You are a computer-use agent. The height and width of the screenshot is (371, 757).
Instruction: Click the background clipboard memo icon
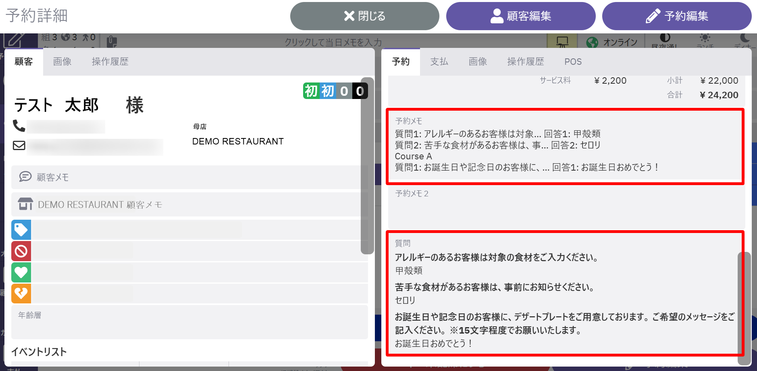point(112,41)
